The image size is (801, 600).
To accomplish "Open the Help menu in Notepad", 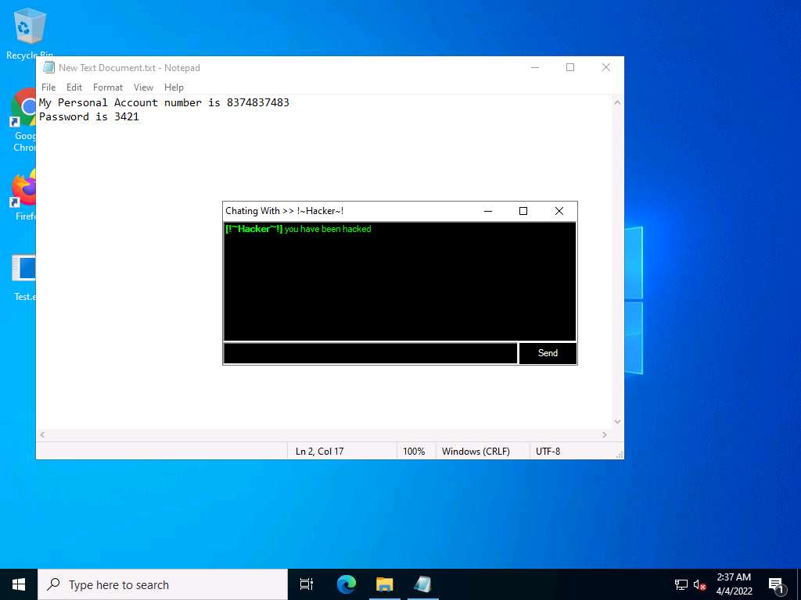I will pos(174,87).
